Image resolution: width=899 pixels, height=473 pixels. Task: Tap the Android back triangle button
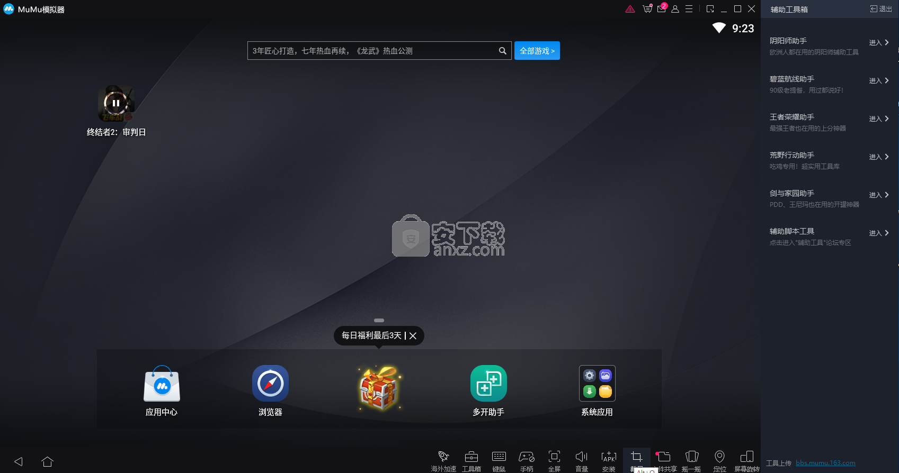click(x=19, y=461)
